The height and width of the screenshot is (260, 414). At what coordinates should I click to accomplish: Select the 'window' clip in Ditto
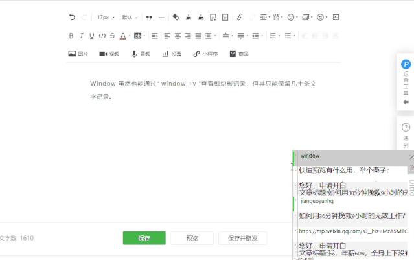click(x=351, y=158)
